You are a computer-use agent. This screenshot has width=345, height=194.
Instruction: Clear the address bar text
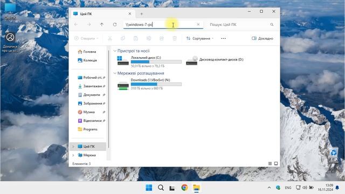[x=198, y=24]
